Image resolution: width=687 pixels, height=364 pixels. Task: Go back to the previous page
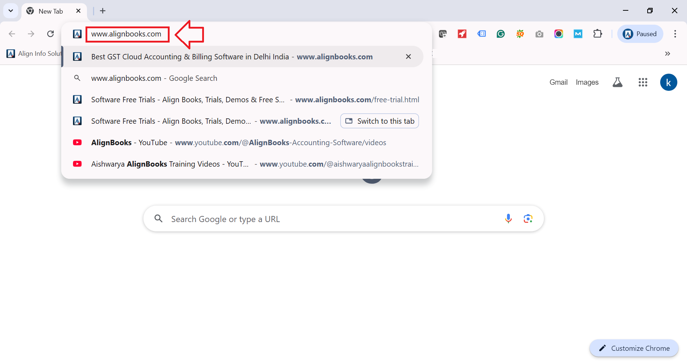pyautogui.click(x=12, y=34)
